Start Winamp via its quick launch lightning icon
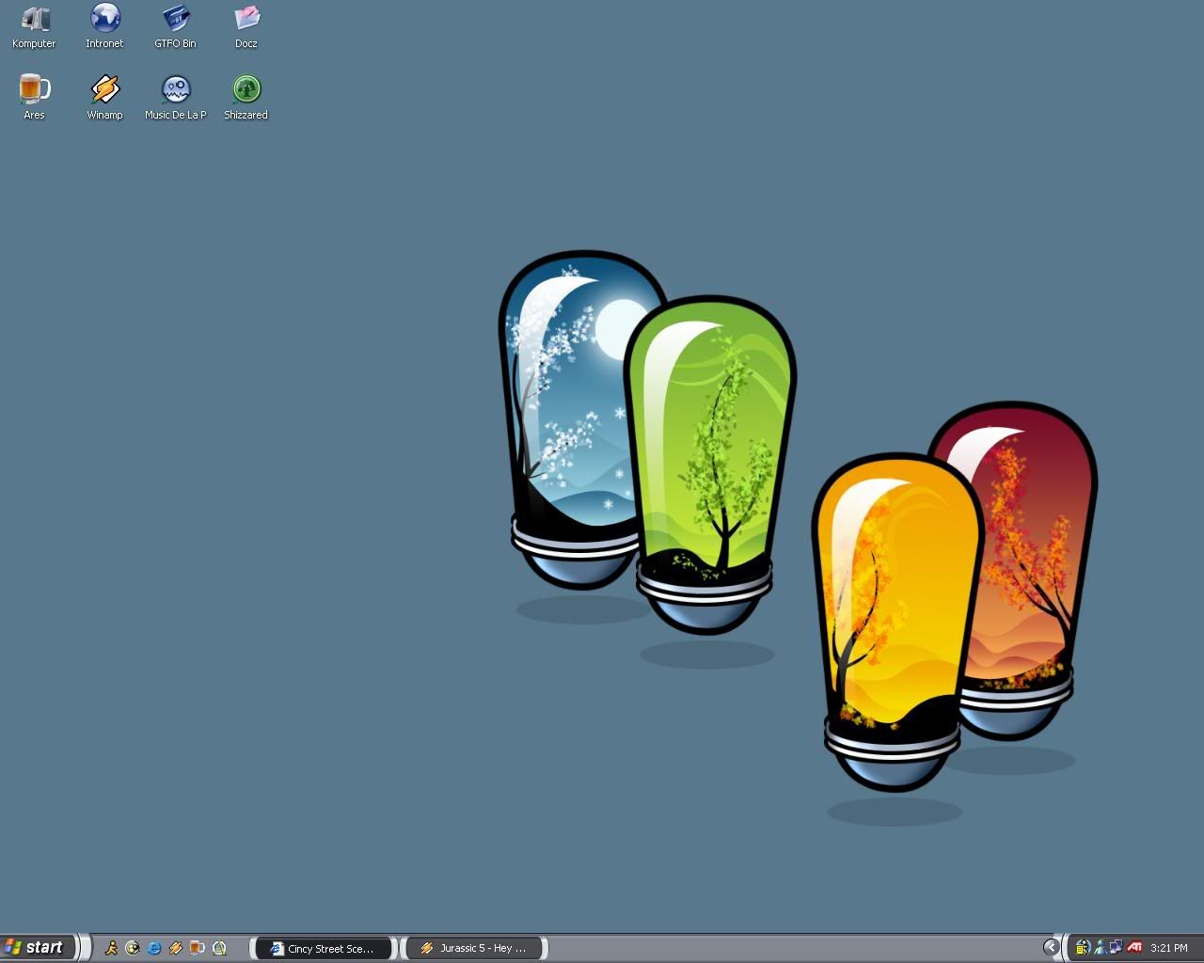 [175, 948]
